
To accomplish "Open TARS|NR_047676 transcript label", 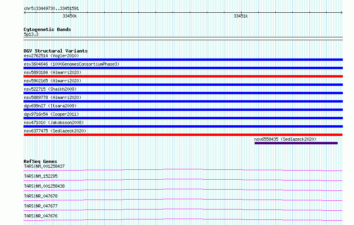I will pyautogui.click(x=41, y=216).
